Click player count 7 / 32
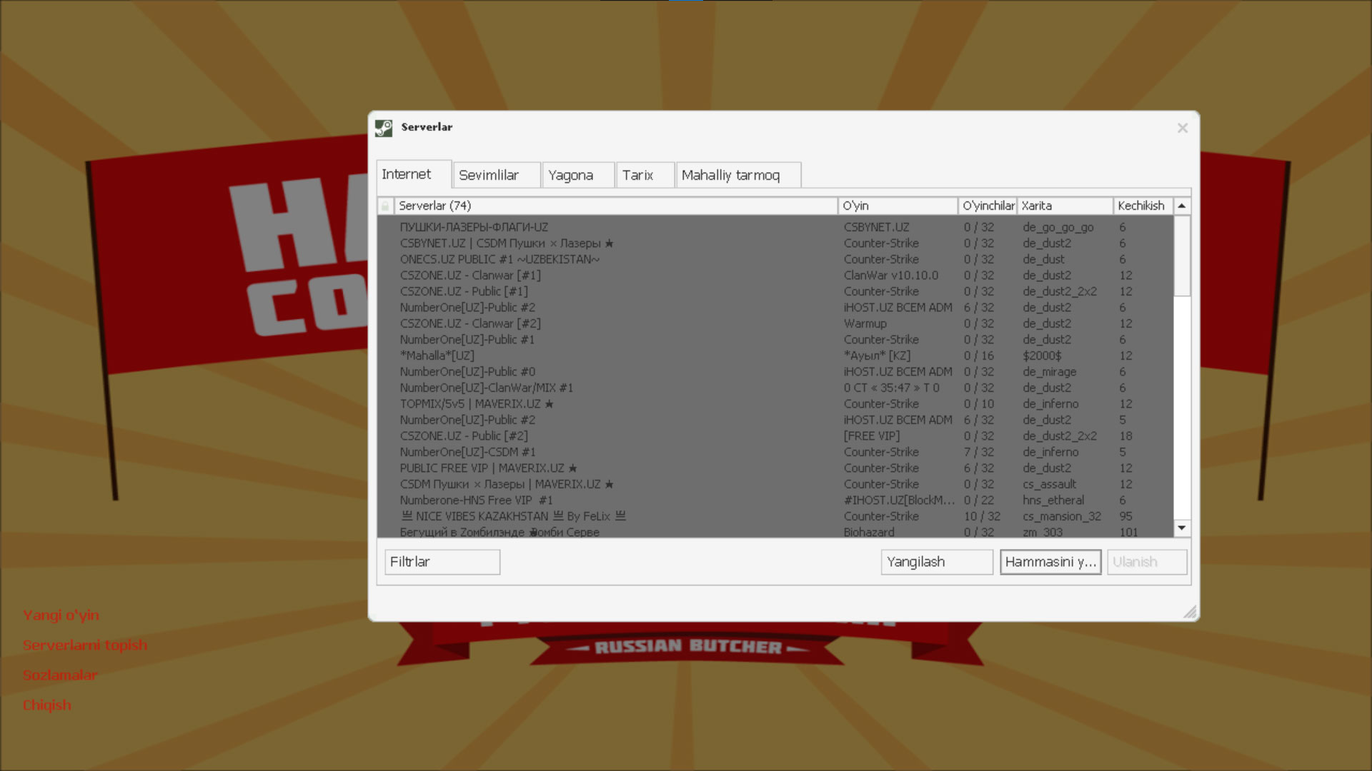1372x771 pixels. (979, 452)
